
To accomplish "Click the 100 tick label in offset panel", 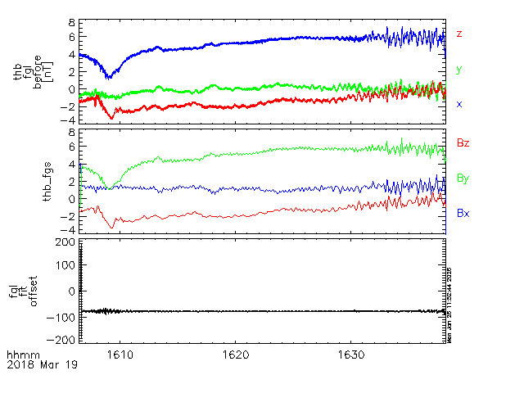I will (x=65, y=265).
